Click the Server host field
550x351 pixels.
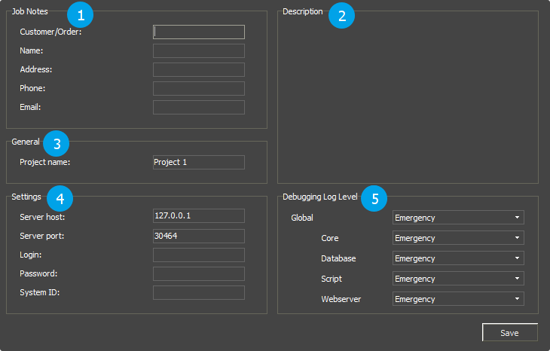[199, 215]
